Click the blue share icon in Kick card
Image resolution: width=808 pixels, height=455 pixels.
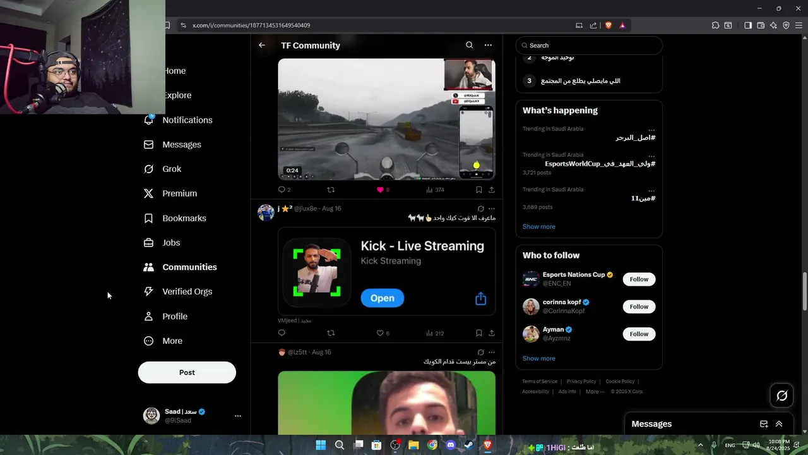click(480, 299)
